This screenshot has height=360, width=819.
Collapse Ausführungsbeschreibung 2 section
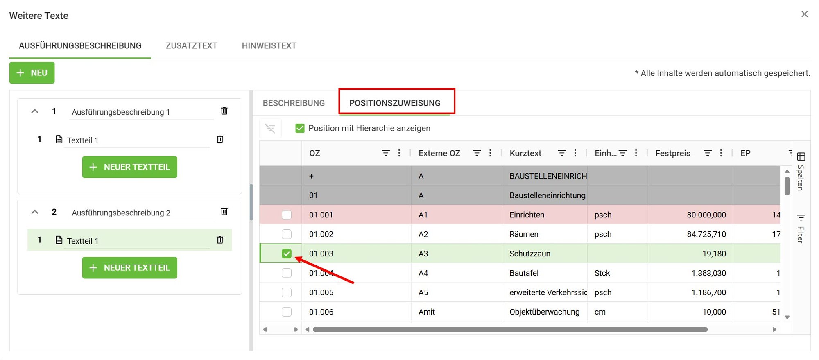click(x=35, y=212)
